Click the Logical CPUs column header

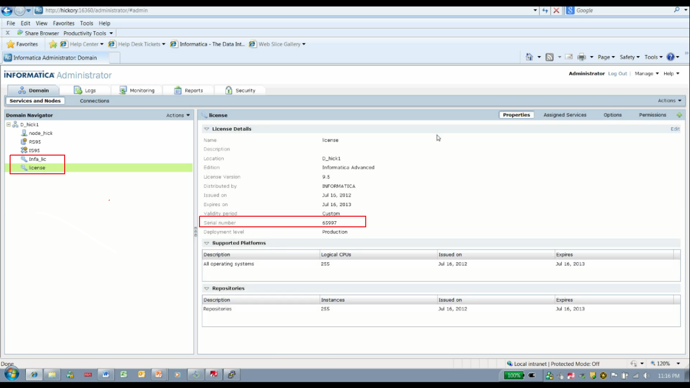(378, 255)
